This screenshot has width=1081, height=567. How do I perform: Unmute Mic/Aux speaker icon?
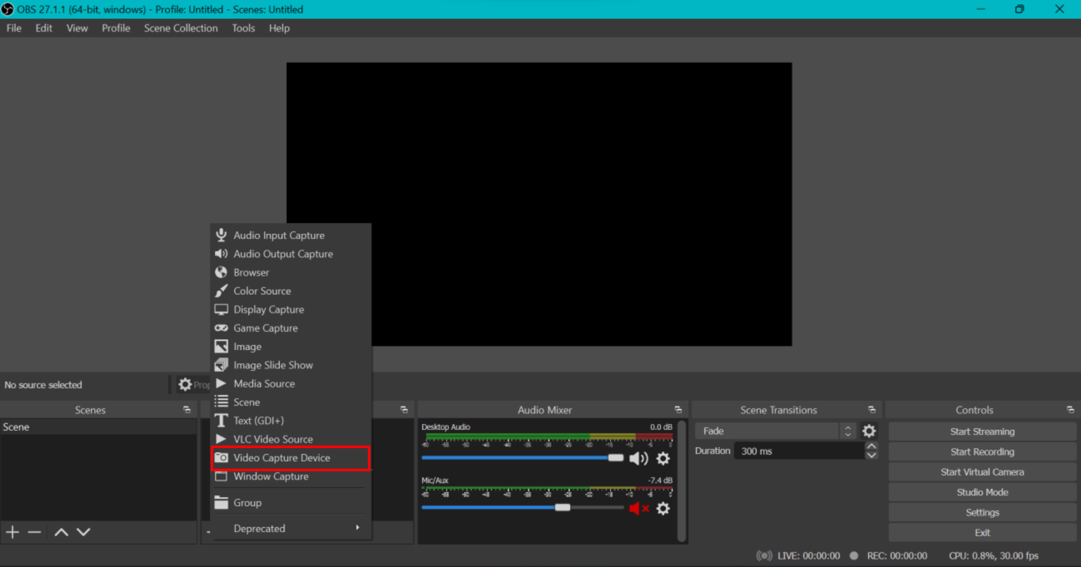point(639,508)
